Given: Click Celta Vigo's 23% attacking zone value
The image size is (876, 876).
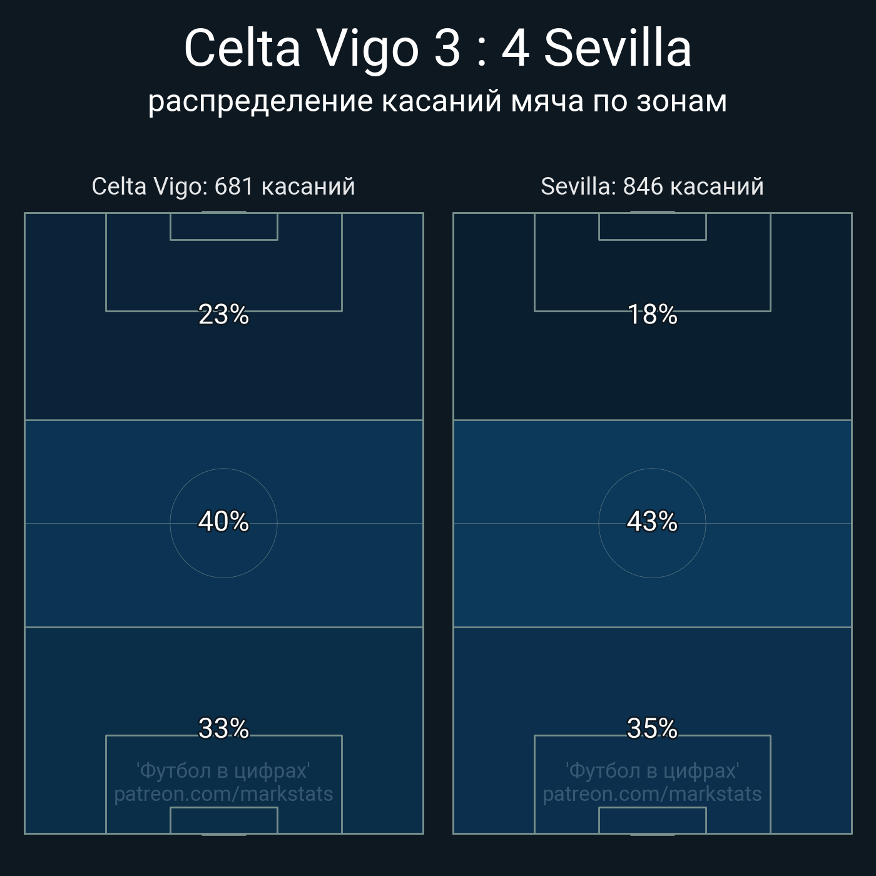Looking at the screenshot, I should [223, 314].
